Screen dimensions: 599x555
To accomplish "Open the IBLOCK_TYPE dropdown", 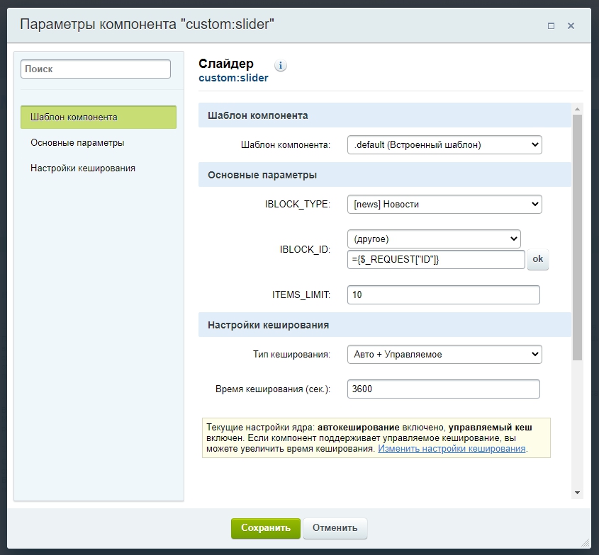I will pyautogui.click(x=444, y=205).
